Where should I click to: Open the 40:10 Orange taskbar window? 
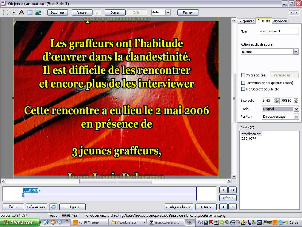89,222
